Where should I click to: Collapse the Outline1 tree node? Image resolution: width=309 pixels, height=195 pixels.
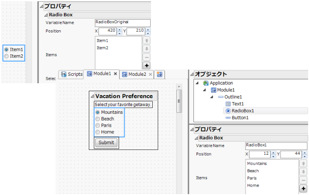pos(212,97)
